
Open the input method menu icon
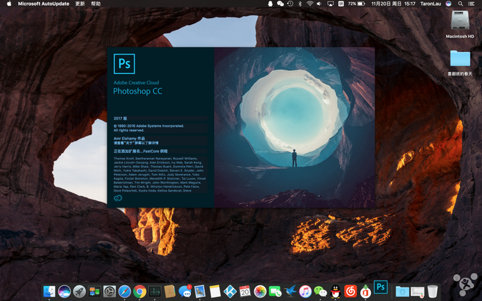(x=341, y=4)
